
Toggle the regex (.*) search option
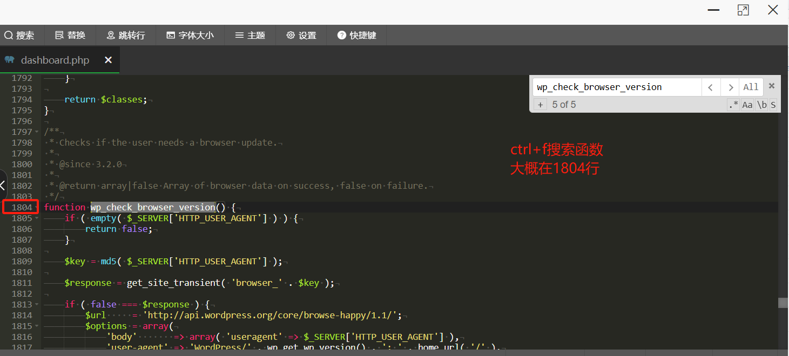coord(733,105)
